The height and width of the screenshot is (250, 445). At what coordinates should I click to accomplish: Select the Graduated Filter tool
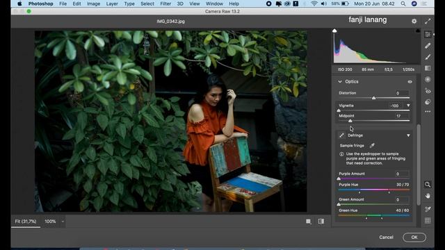(428, 68)
